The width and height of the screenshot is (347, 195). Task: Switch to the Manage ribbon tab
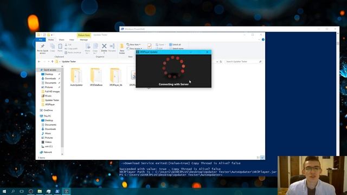point(84,40)
